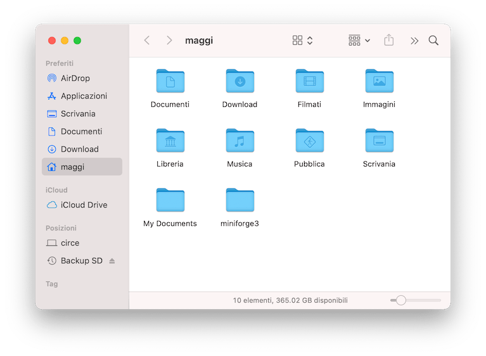Switch view mode using icon view selector

click(x=302, y=41)
